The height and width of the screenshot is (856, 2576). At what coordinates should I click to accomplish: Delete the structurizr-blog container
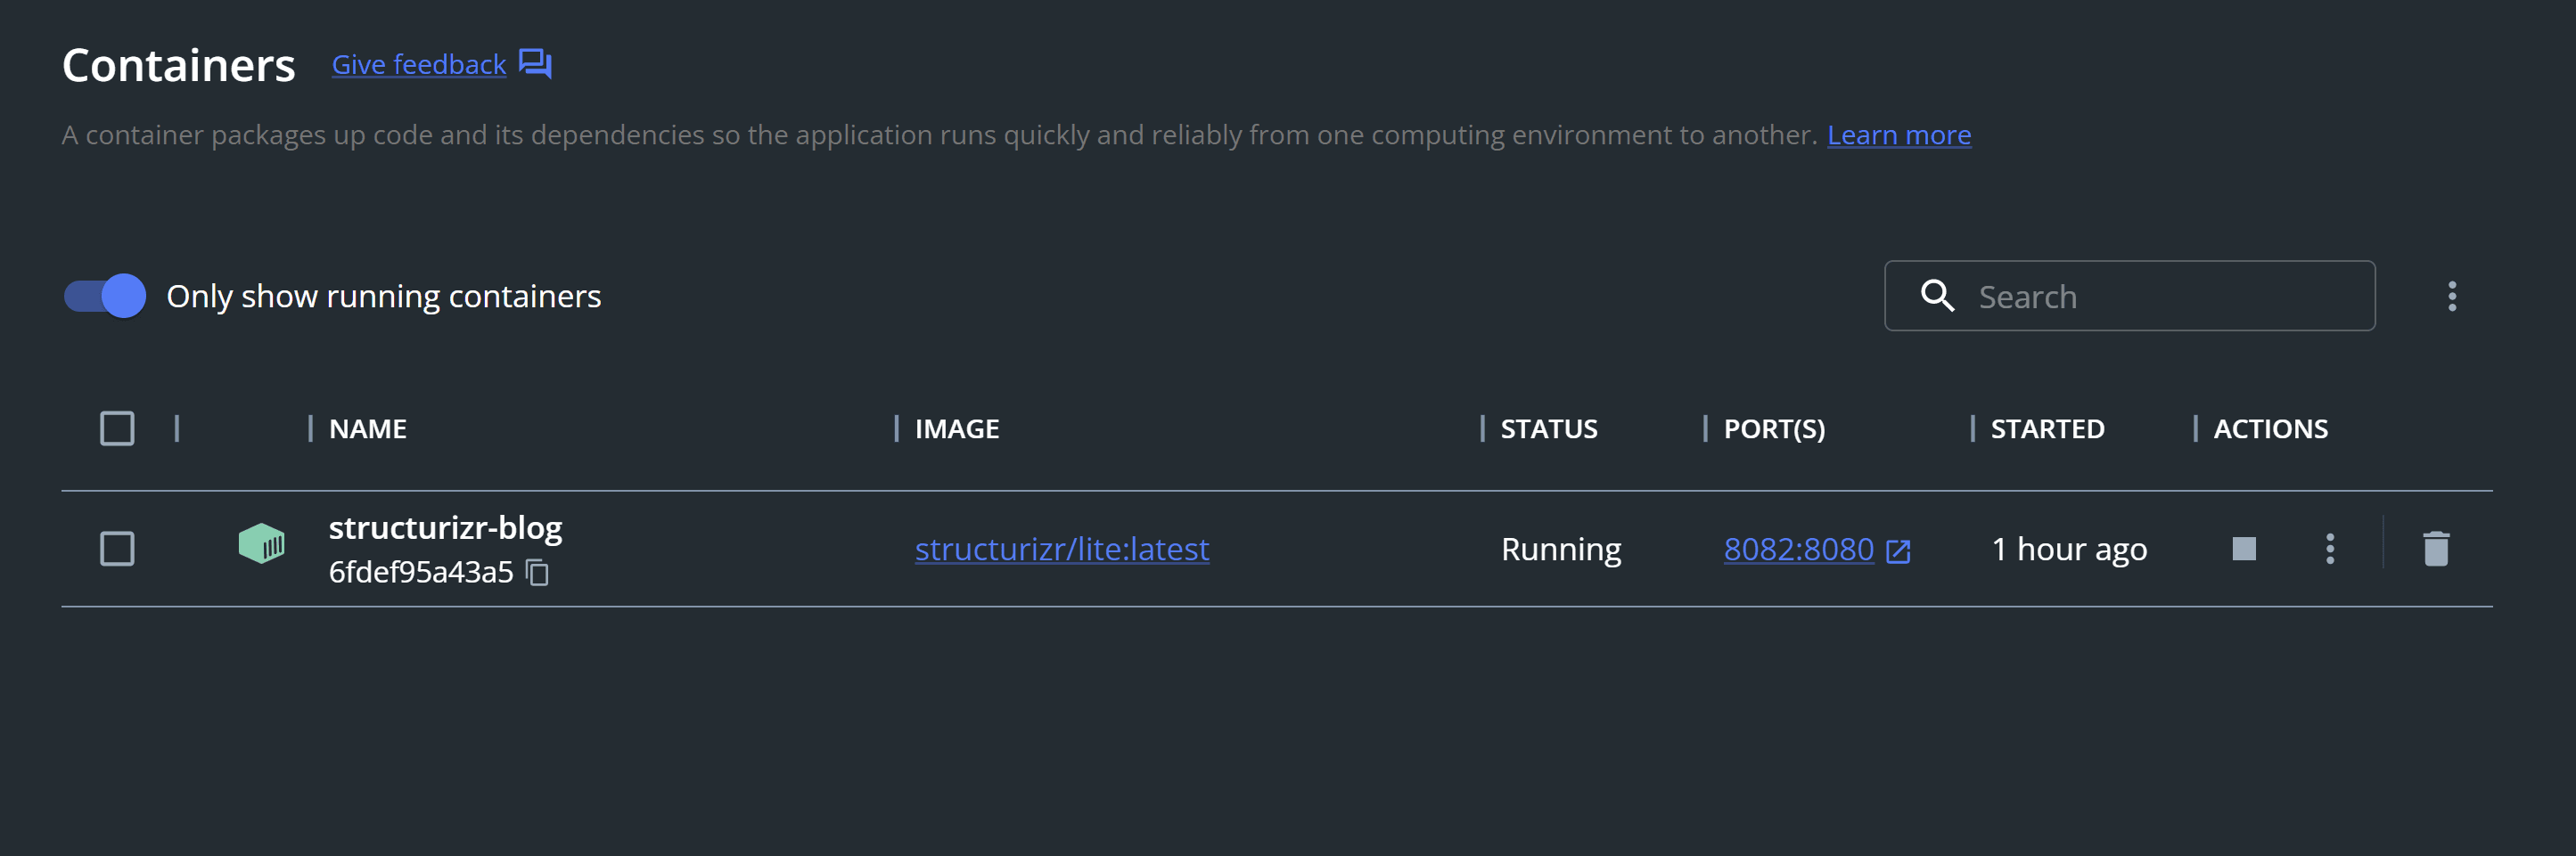(x=2434, y=549)
